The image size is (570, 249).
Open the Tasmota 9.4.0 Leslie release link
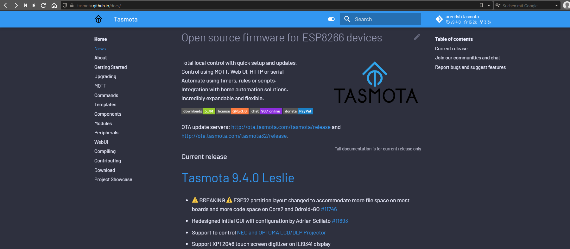pos(238,178)
